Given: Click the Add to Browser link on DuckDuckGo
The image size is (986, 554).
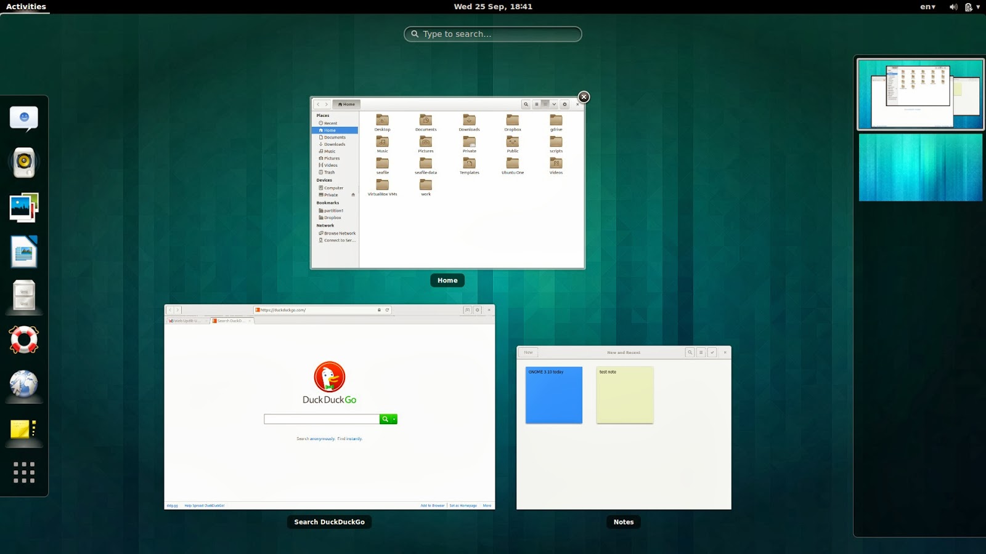Looking at the screenshot, I should pyautogui.click(x=433, y=505).
